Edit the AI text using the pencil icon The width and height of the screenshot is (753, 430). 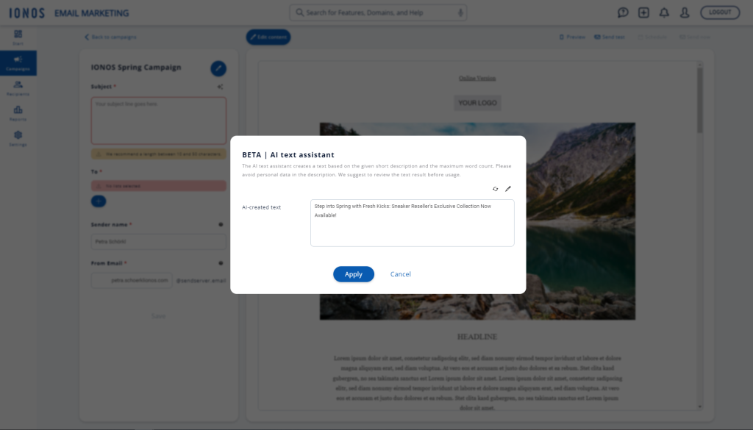pos(508,189)
